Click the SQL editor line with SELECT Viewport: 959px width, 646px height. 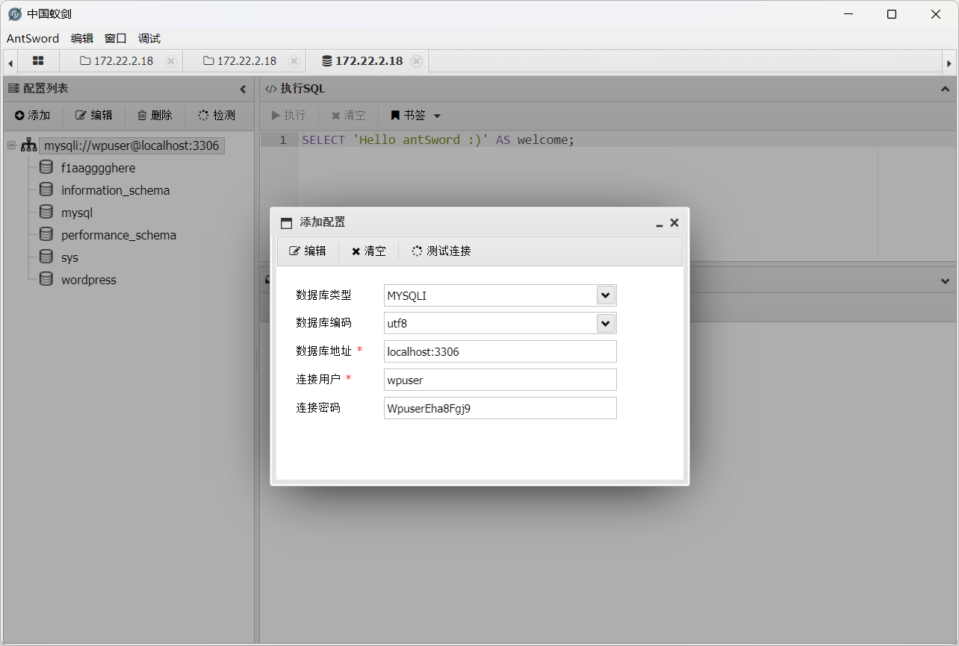coord(438,140)
